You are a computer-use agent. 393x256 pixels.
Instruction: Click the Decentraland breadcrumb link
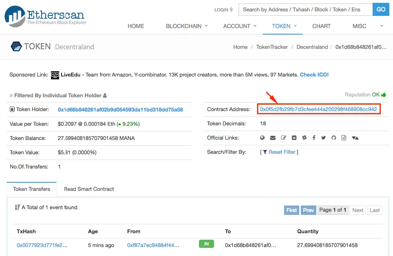point(312,47)
